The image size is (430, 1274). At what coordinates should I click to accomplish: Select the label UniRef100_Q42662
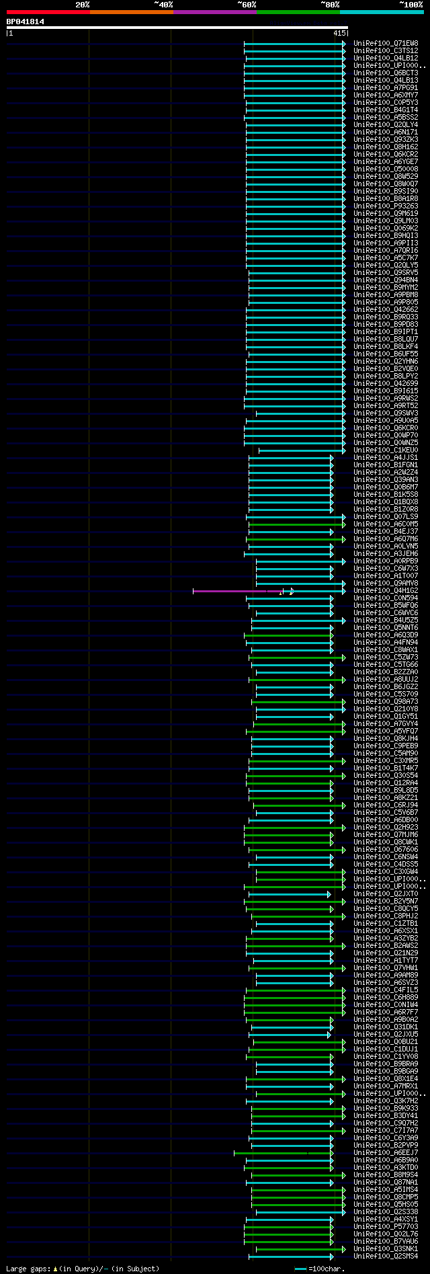click(x=386, y=309)
